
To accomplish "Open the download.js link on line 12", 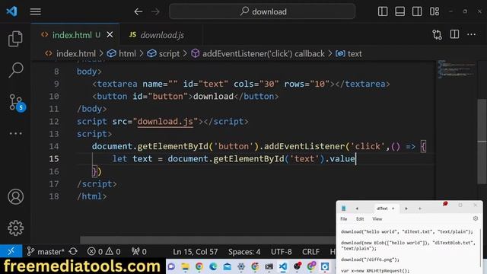I will click(x=165, y=122).
